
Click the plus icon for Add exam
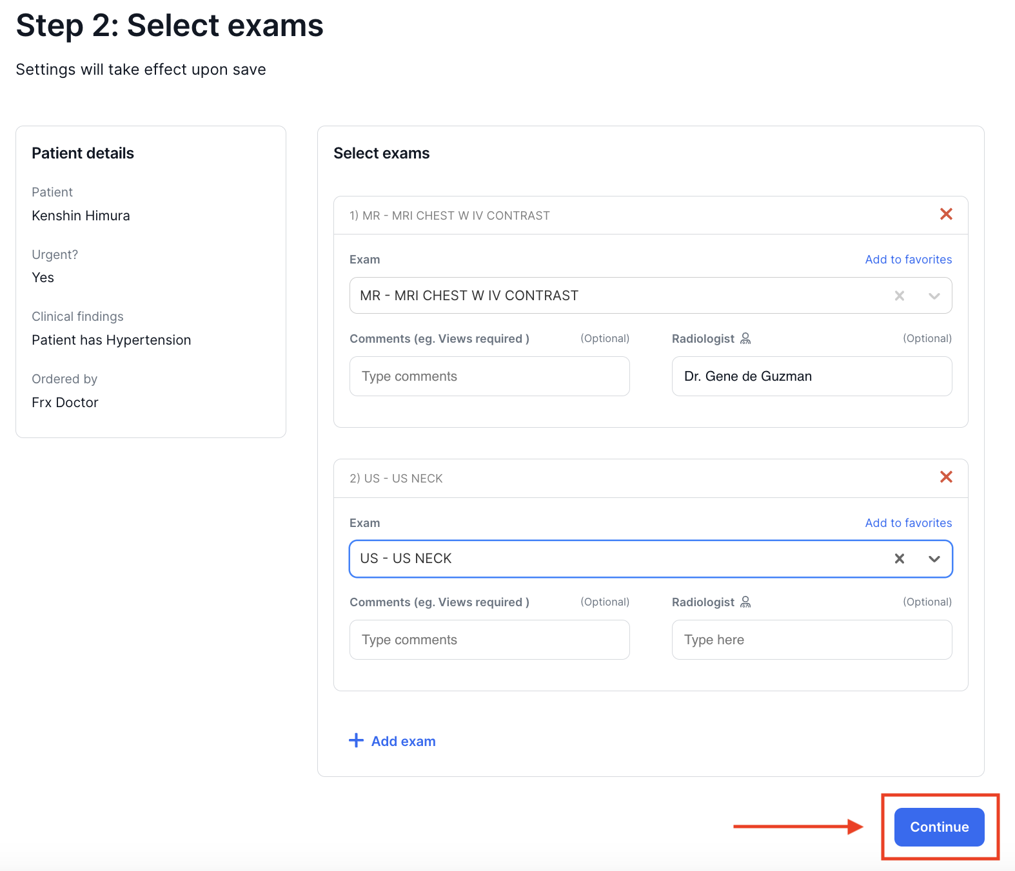pyautogui.click(x=356, y=740)
